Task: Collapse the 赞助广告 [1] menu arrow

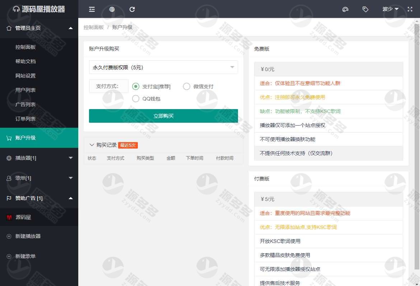Action: [x=71, y=198]
